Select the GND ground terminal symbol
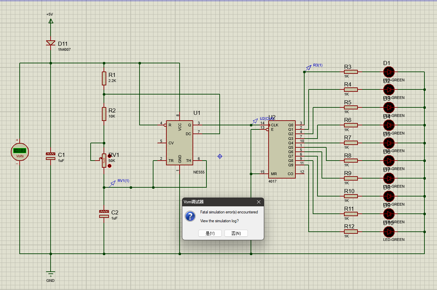Screen dimensions: 437x290 [x=51, y=274]
